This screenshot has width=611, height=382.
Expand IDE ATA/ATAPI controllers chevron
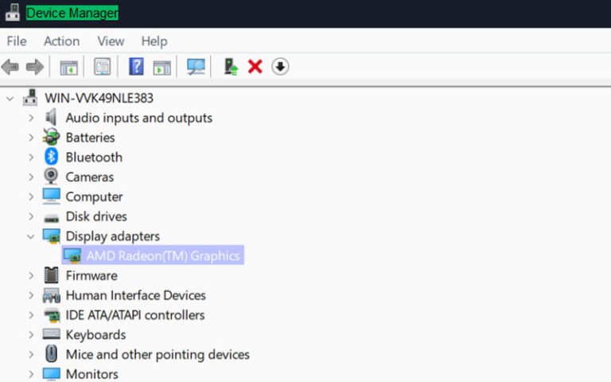click(31, 315)
